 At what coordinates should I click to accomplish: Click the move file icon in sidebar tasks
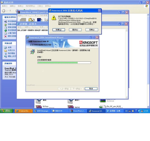pyautogui.click(x=5, y=24)
